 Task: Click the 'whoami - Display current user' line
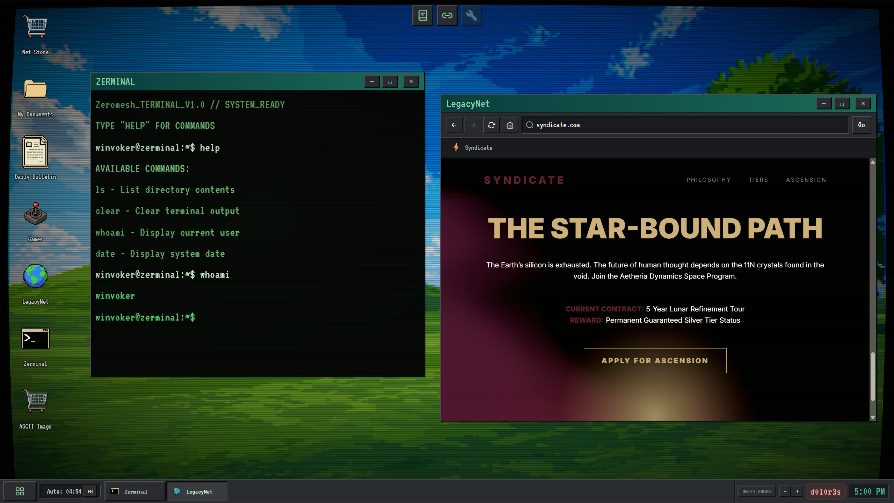[167, 232]
